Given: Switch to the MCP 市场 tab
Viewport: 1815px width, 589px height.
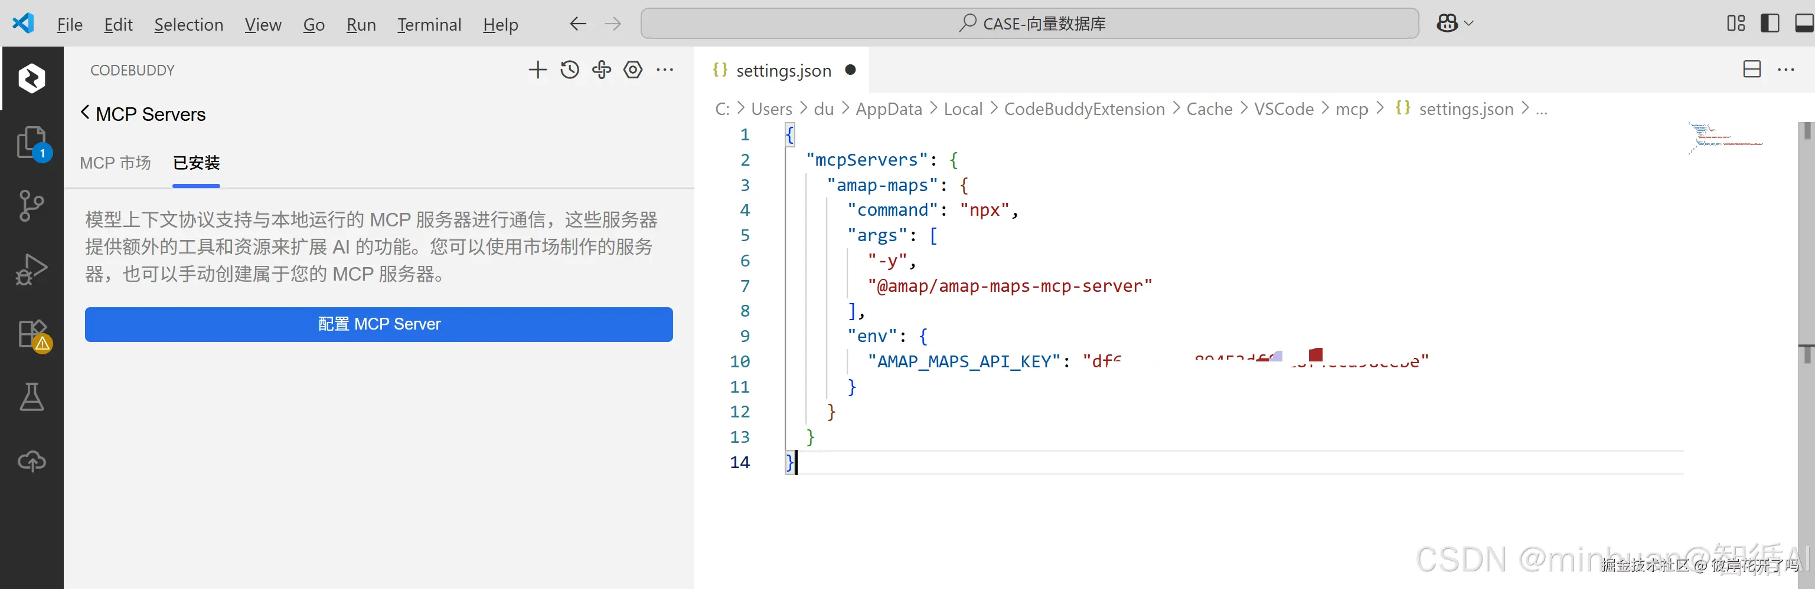Looking at the screenshot, I should coord(115,163).
